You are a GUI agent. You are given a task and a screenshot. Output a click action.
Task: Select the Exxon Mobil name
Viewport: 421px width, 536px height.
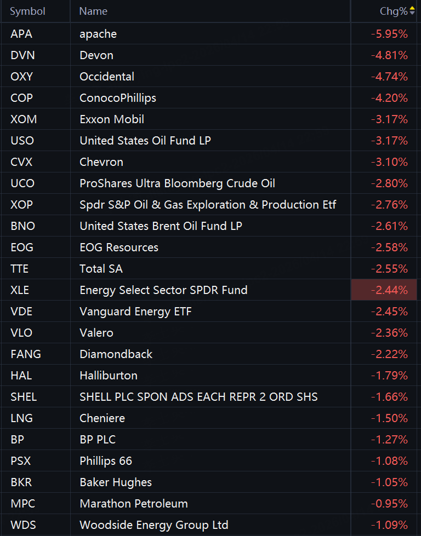(112, 119)
